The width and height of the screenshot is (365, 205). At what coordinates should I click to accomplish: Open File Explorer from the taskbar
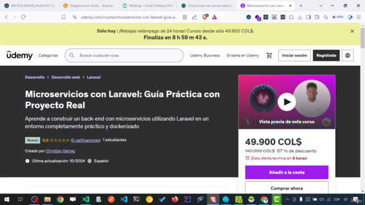point(47,199)
